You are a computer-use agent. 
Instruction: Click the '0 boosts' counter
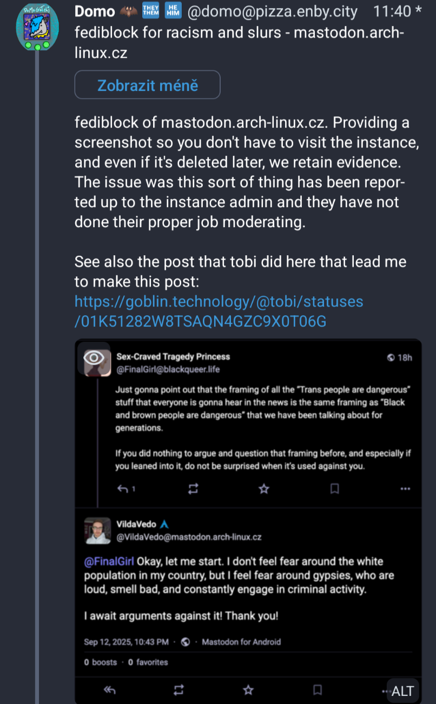[101, 662]
